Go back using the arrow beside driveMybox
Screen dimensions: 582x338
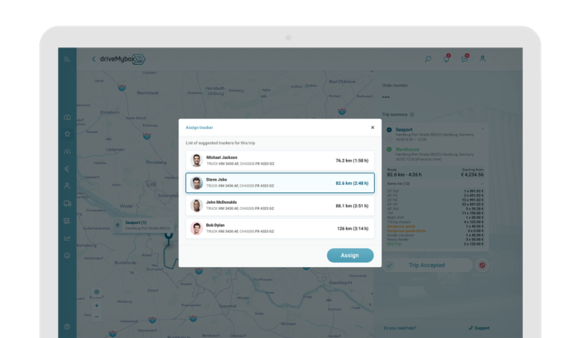pyautogui.click(x=93, y=59)
